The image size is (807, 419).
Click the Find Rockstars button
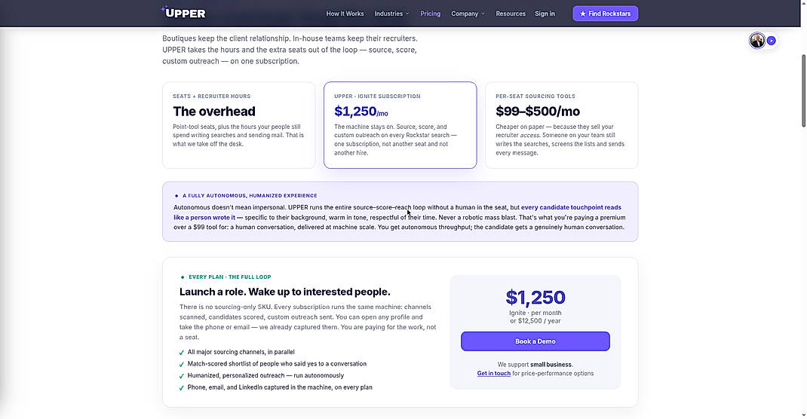pyautogui.click(x=605, y=14)
